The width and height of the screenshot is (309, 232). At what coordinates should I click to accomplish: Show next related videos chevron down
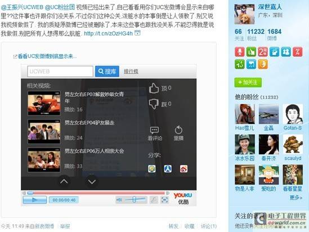[92, 181]
